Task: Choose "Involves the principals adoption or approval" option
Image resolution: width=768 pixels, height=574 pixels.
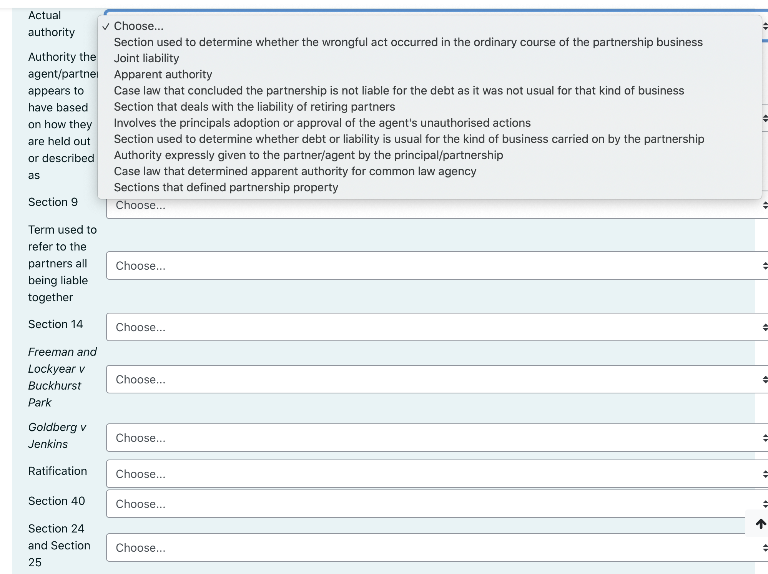Action: [x=322, y=123]
